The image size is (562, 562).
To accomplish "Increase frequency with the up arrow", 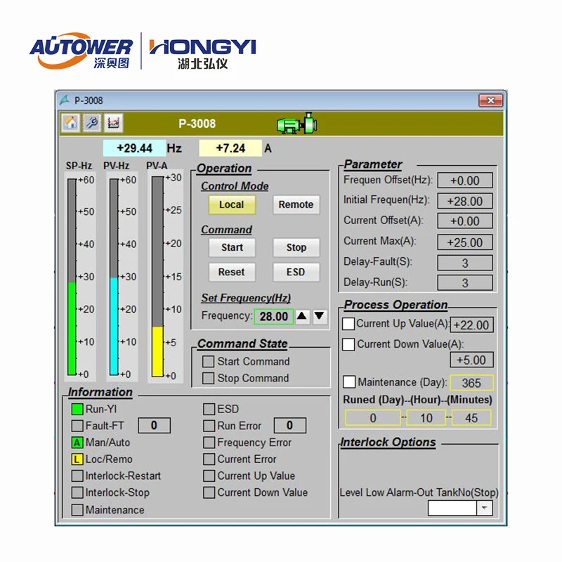I will click(x=302, y=317).
